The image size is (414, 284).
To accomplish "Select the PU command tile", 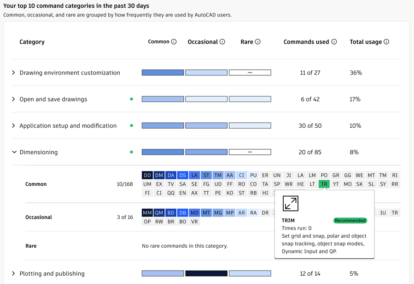I will (x=253, y=175).
